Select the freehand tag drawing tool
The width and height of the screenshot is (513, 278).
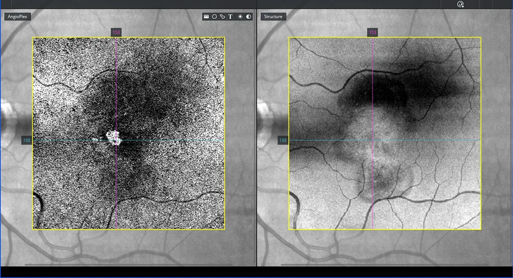[x=222, y=17]
